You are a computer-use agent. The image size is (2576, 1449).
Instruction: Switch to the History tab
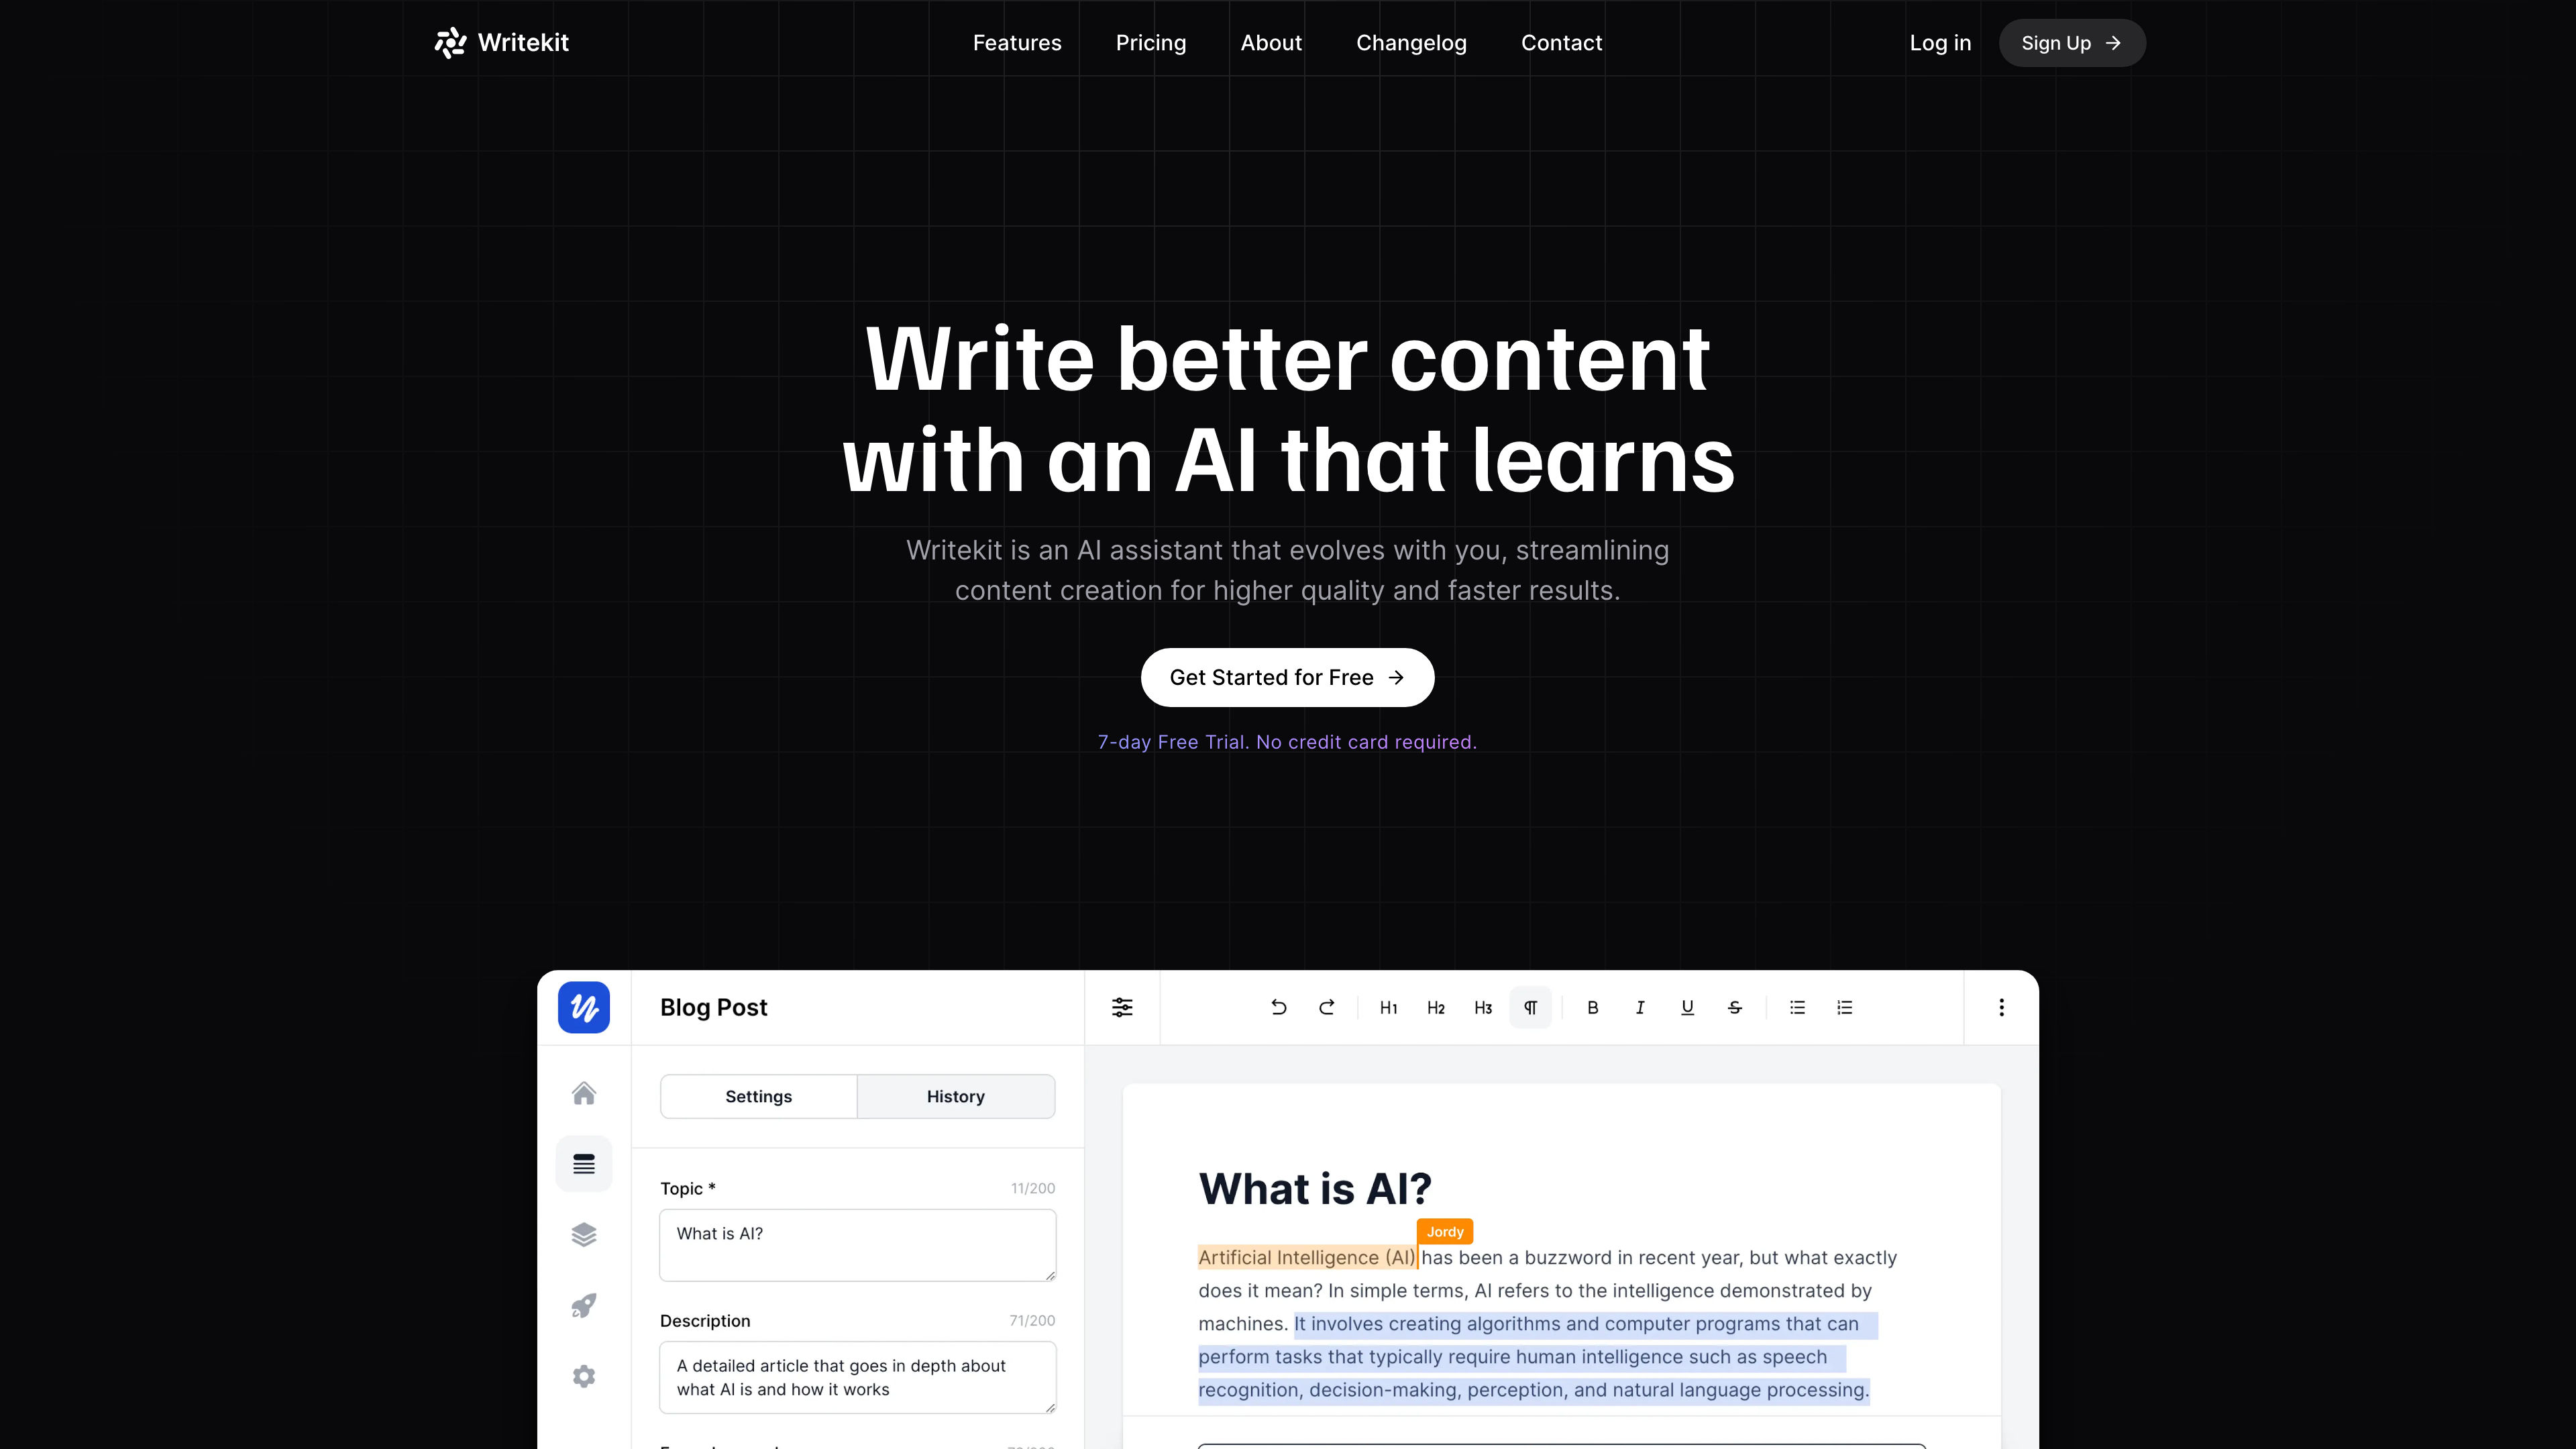(955, 1095)
